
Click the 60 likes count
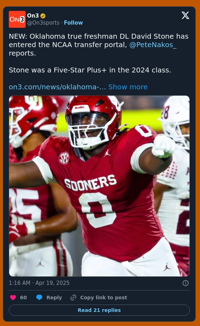point(24,298)
